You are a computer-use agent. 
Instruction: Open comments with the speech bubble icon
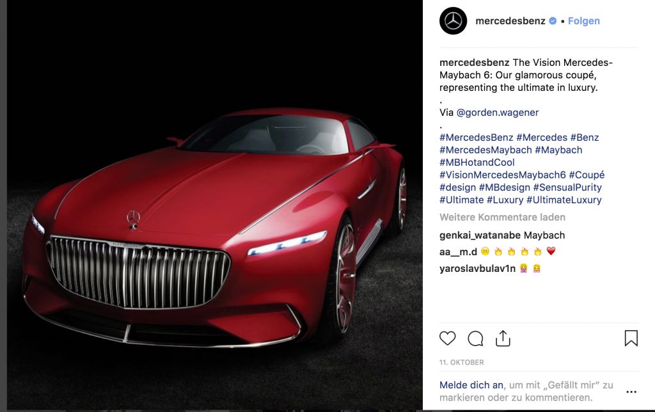pyautogui.click(x=475, y=338)
